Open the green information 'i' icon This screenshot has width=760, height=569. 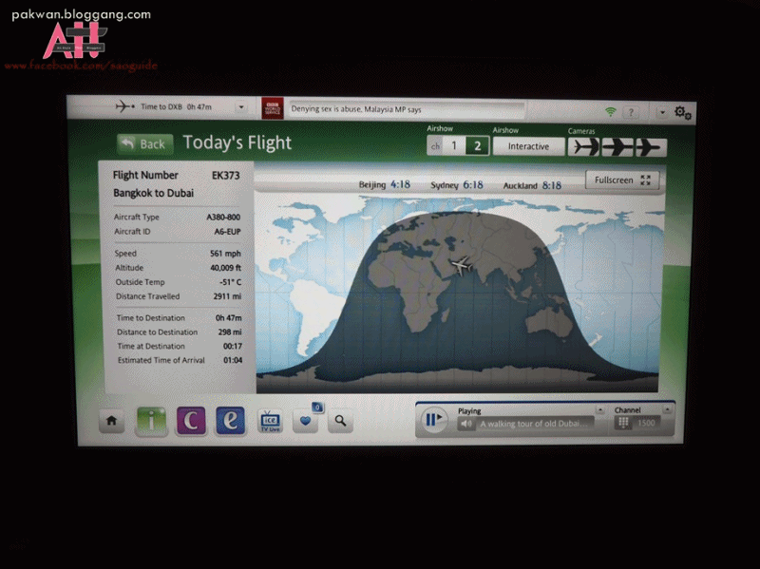pyautogui.click(x=151, y=421)
